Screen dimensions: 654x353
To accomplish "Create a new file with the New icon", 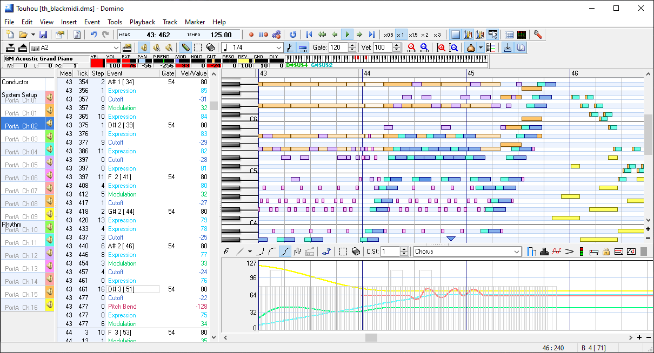I will [x=10, y=35].
